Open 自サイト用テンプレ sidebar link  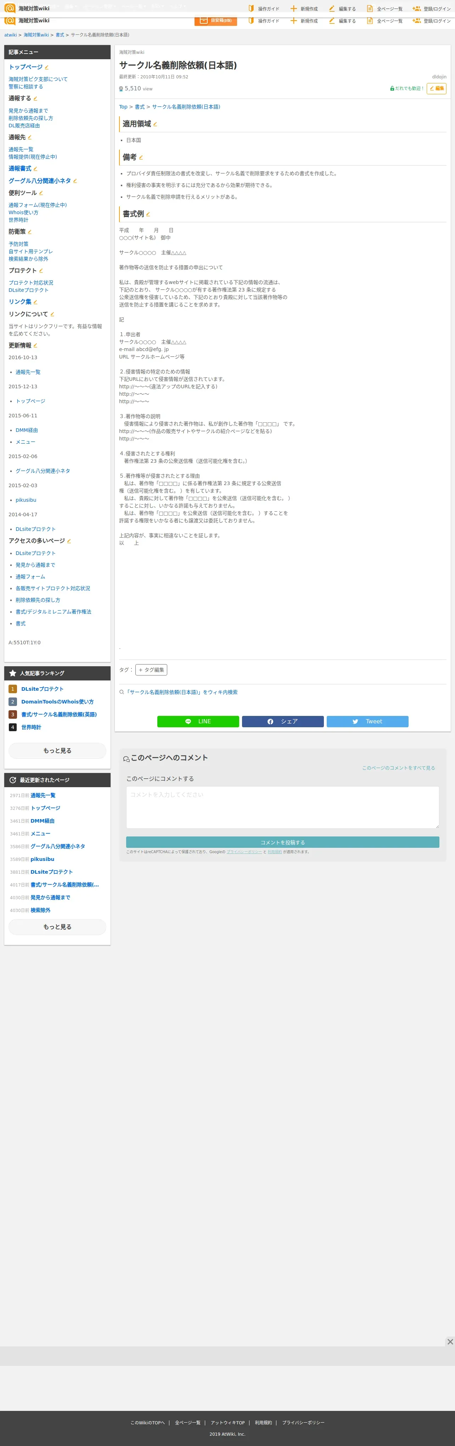[30, 251]
